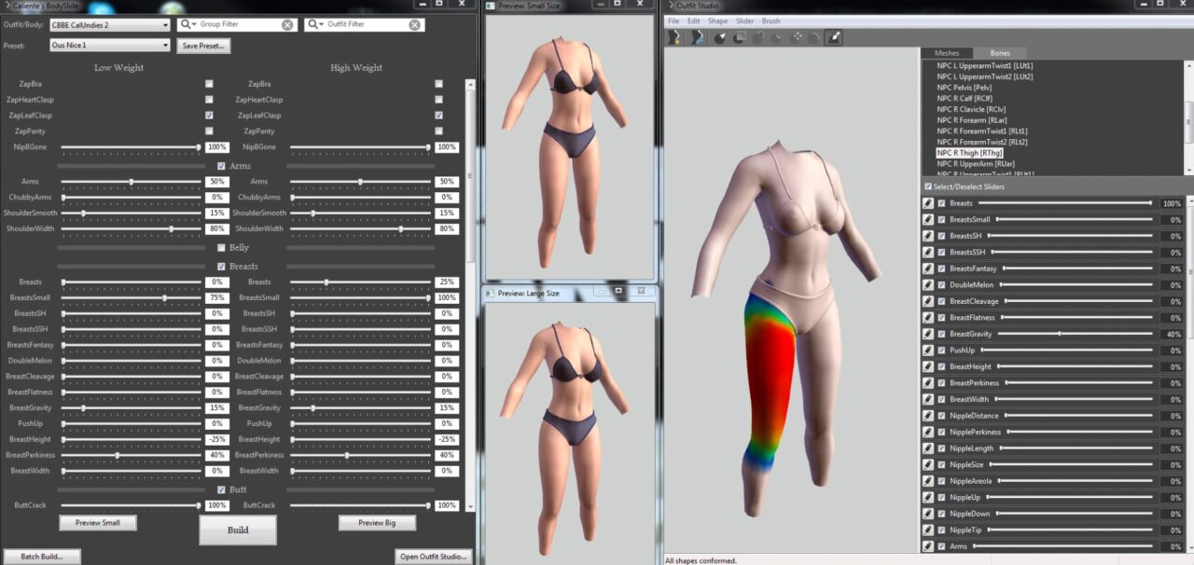The width and height of the screenshot is (1194, 565).
Task: Click the Preview Small button
Action: 98,523
